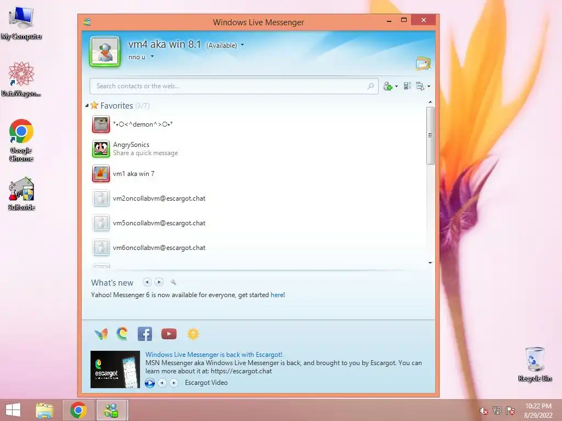Open the user display picture
Image resolution: width=562 pixels, height=421 pixels.
105,51
